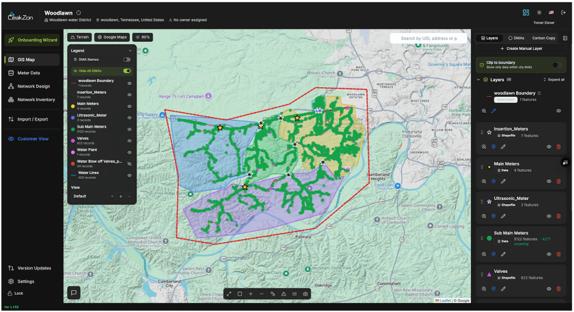
Task: Open Settings in sidebar
Action: 32,282
